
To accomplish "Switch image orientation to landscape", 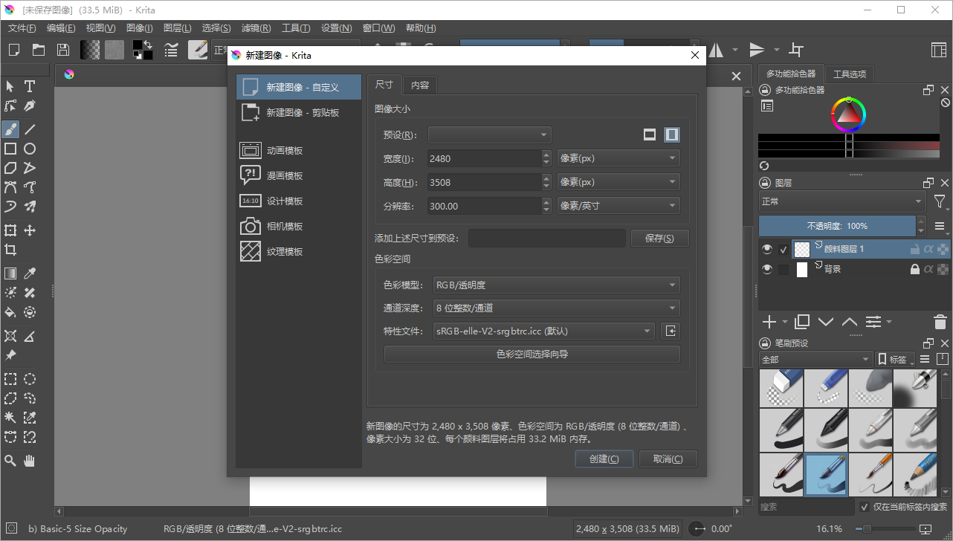I will tap(650, 135).
